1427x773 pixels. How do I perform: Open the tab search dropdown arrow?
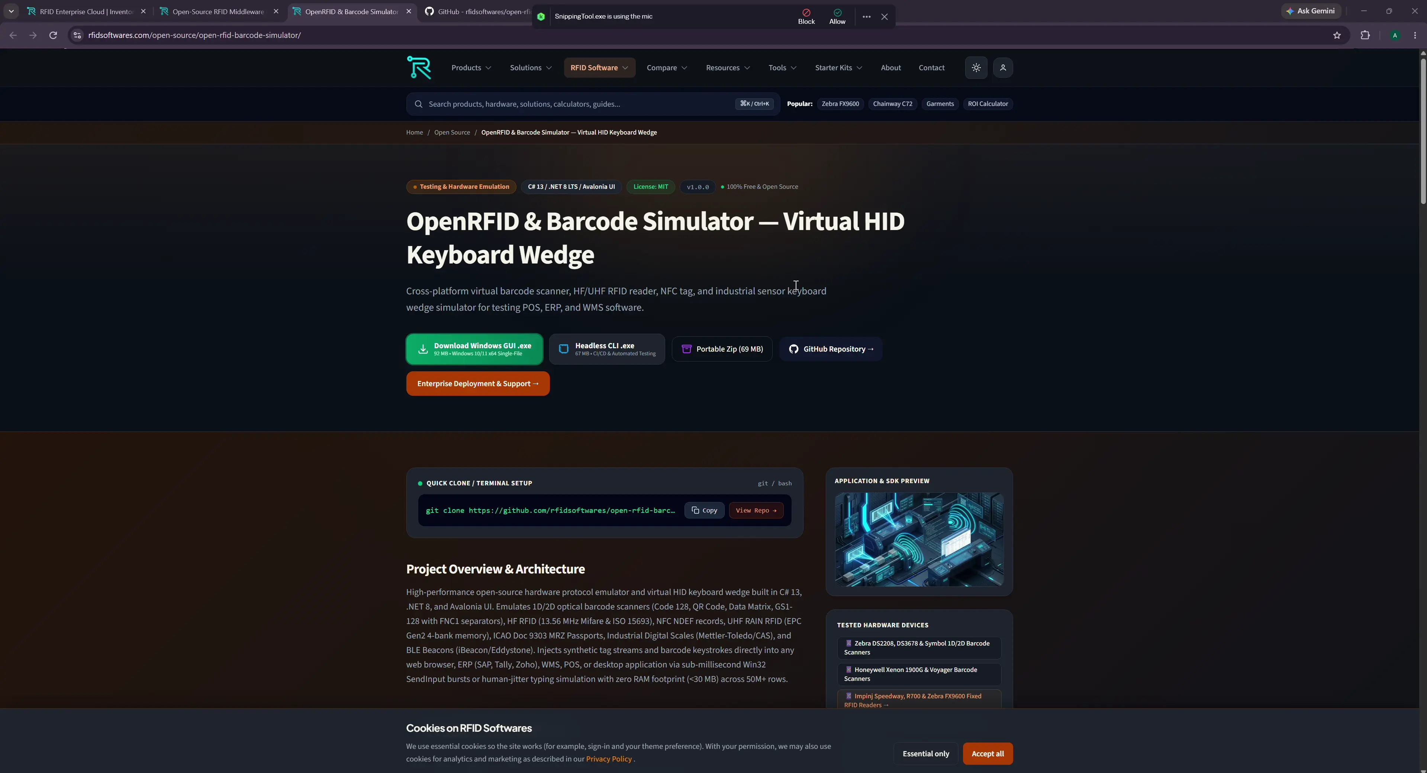(x=11, y=11)
